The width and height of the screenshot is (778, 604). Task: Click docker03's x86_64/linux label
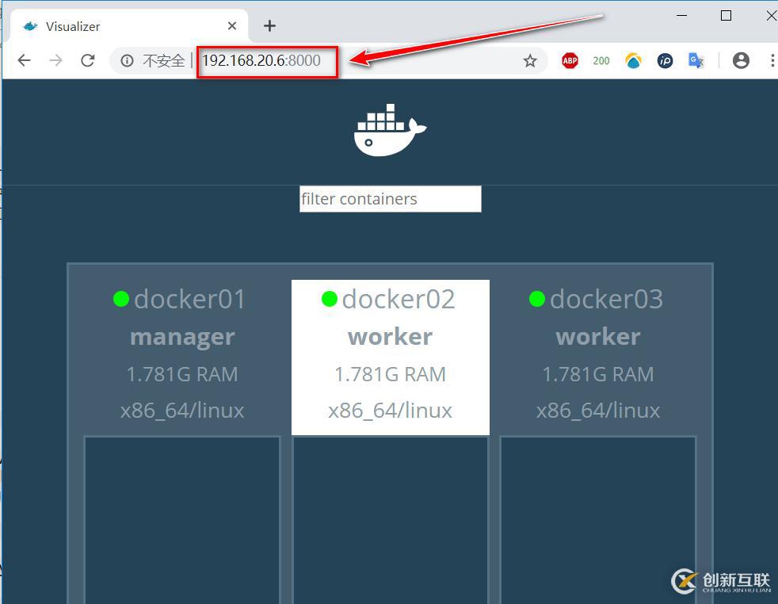pos(598,411)
